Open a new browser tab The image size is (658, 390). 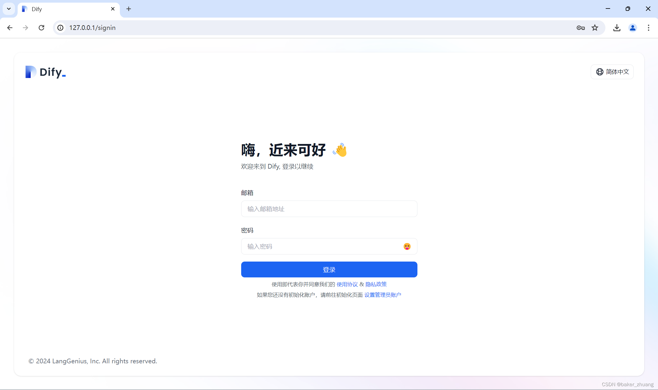click(128, 9)
